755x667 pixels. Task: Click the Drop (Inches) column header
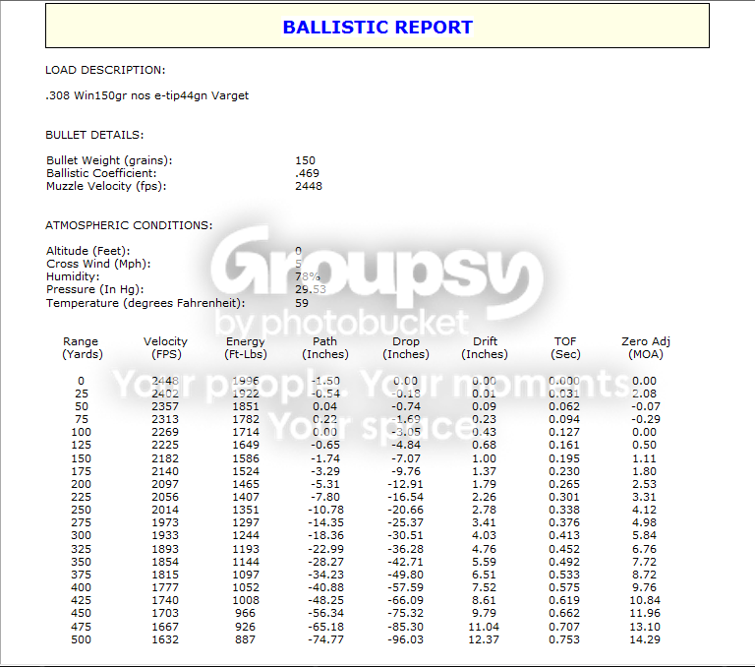pos(406,348)
